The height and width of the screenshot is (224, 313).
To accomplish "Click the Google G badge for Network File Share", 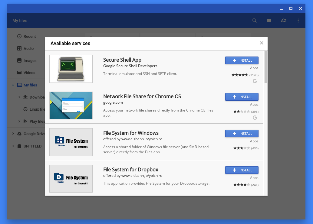I will pos(255,118).
